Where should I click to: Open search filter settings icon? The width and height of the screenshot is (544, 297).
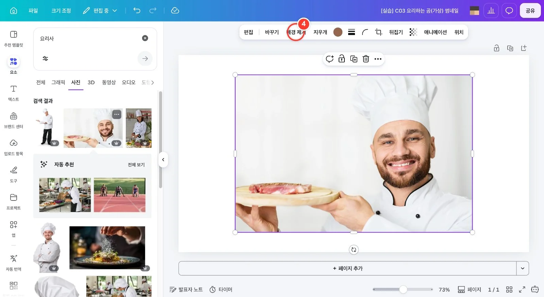(x=45, y=58)
